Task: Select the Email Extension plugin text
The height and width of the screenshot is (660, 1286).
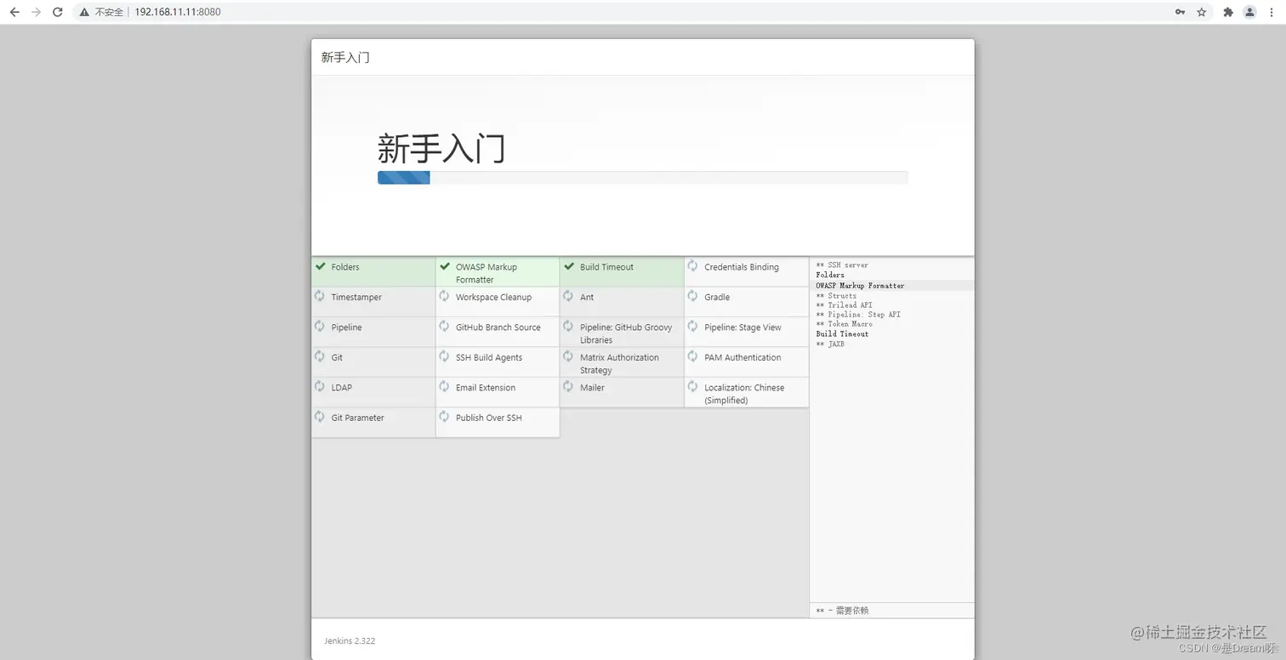Action: tap(486, 388)
